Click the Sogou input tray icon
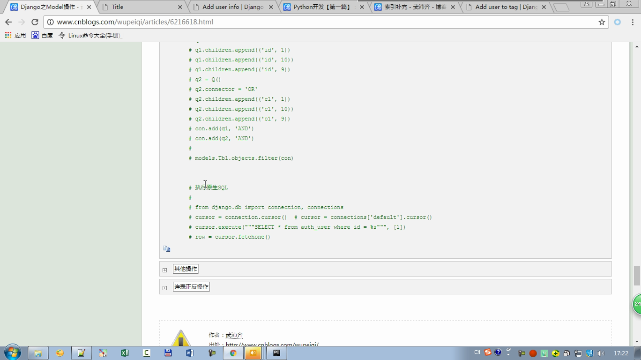 coord(488,352)
